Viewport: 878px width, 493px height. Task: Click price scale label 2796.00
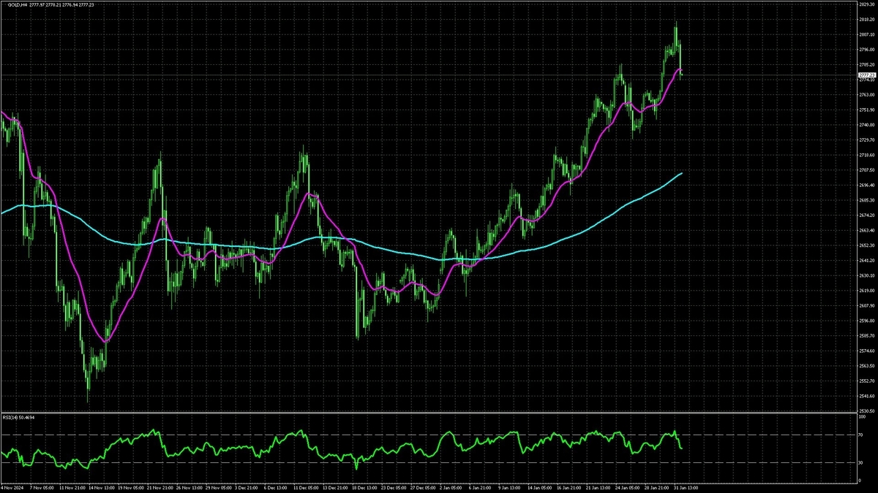[x=866, y=50]
